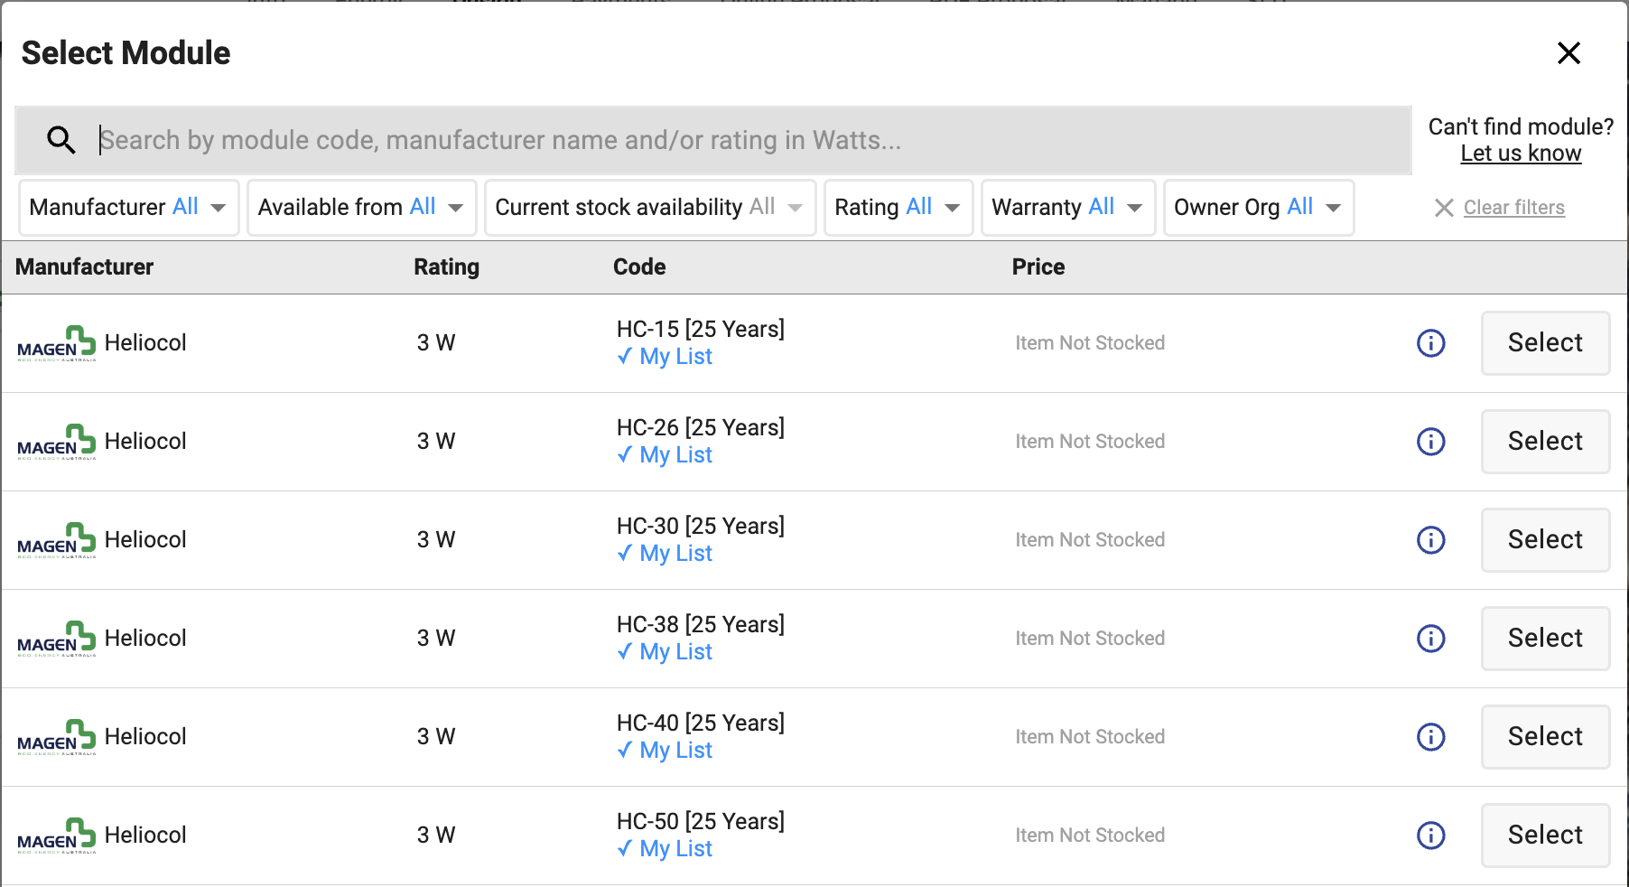The width and height of the screenshot is (1629, 887).
Task: Click the HC-26 [25 Years] code text
Action: (x=701, y=428)
